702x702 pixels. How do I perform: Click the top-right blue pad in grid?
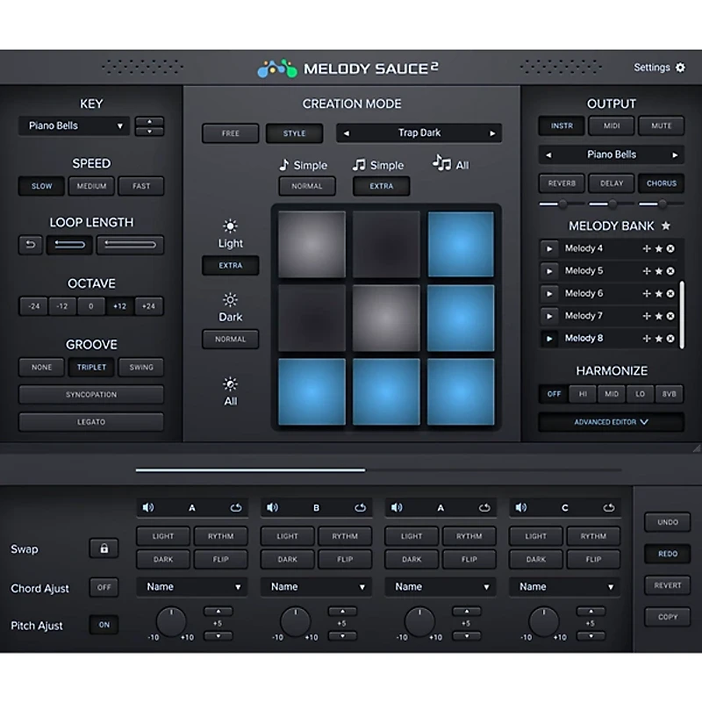(461, 243)
